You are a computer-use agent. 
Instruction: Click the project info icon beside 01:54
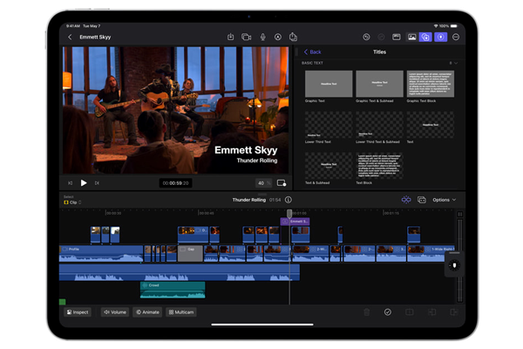(x=289, y=200)
